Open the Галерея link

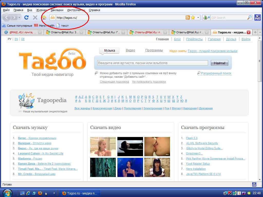pyautogui.click(x=214, y=39)
